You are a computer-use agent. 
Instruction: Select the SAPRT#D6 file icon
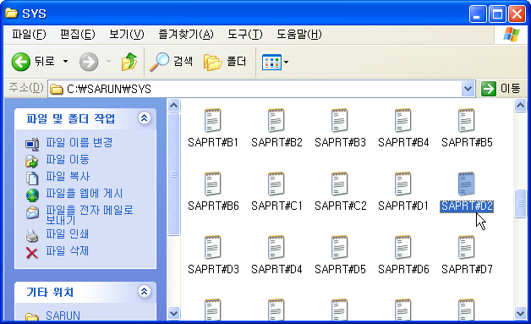(403, 247)
